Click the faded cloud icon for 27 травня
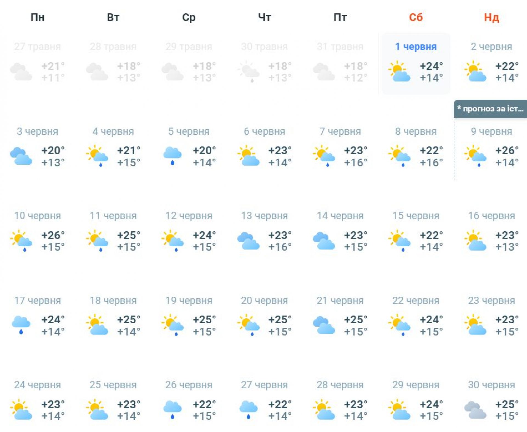Viewport: 527px width, 432px height. [x=21, y=72]
